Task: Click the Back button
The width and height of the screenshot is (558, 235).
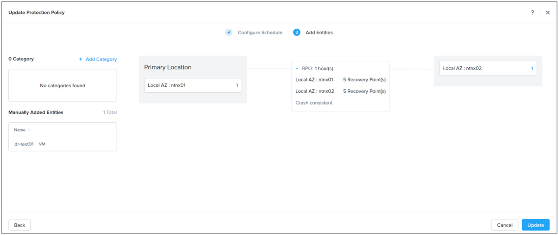Action: click(x=20, y=225)
